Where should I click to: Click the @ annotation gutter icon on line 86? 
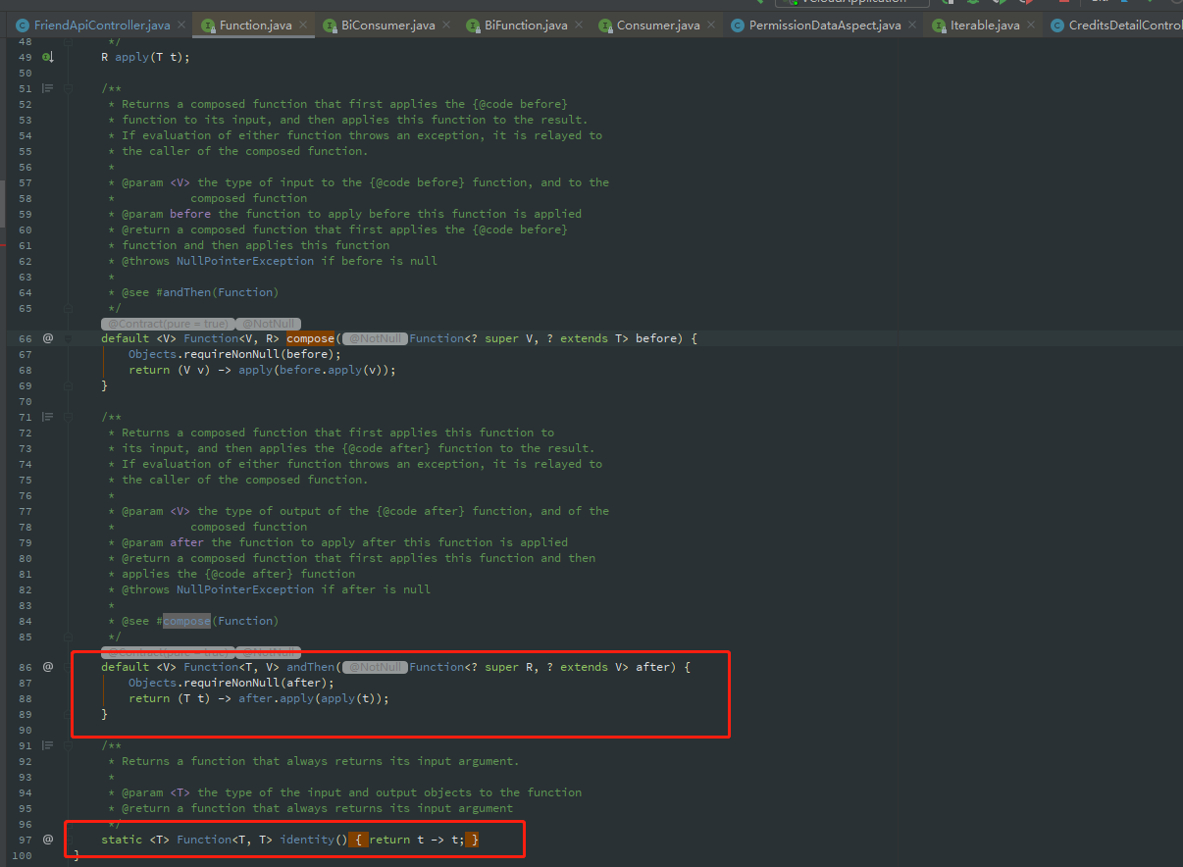[x=48, y=667]
